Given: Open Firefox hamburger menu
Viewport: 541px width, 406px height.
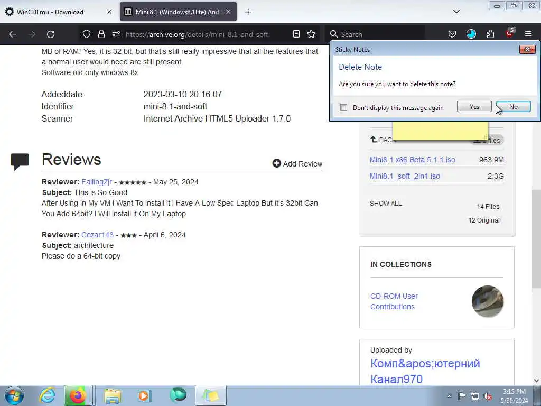Looking at the screenshot, I should coord(528,34).
